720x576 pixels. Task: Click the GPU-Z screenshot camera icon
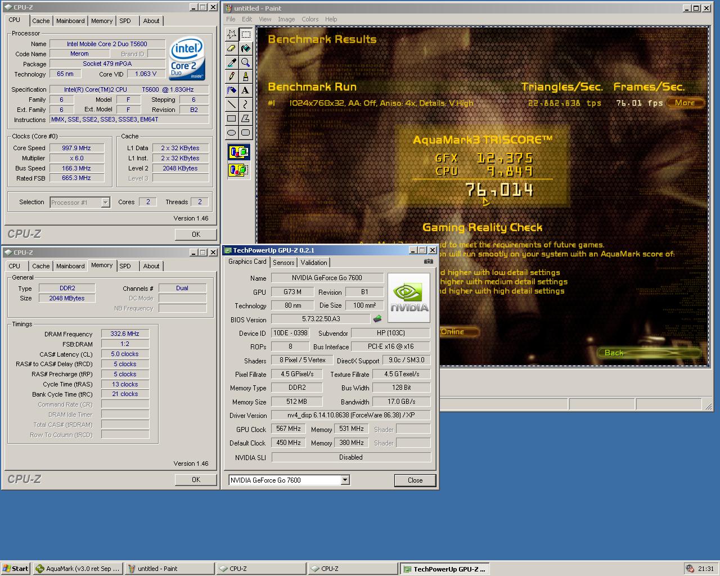click(429, 262)
